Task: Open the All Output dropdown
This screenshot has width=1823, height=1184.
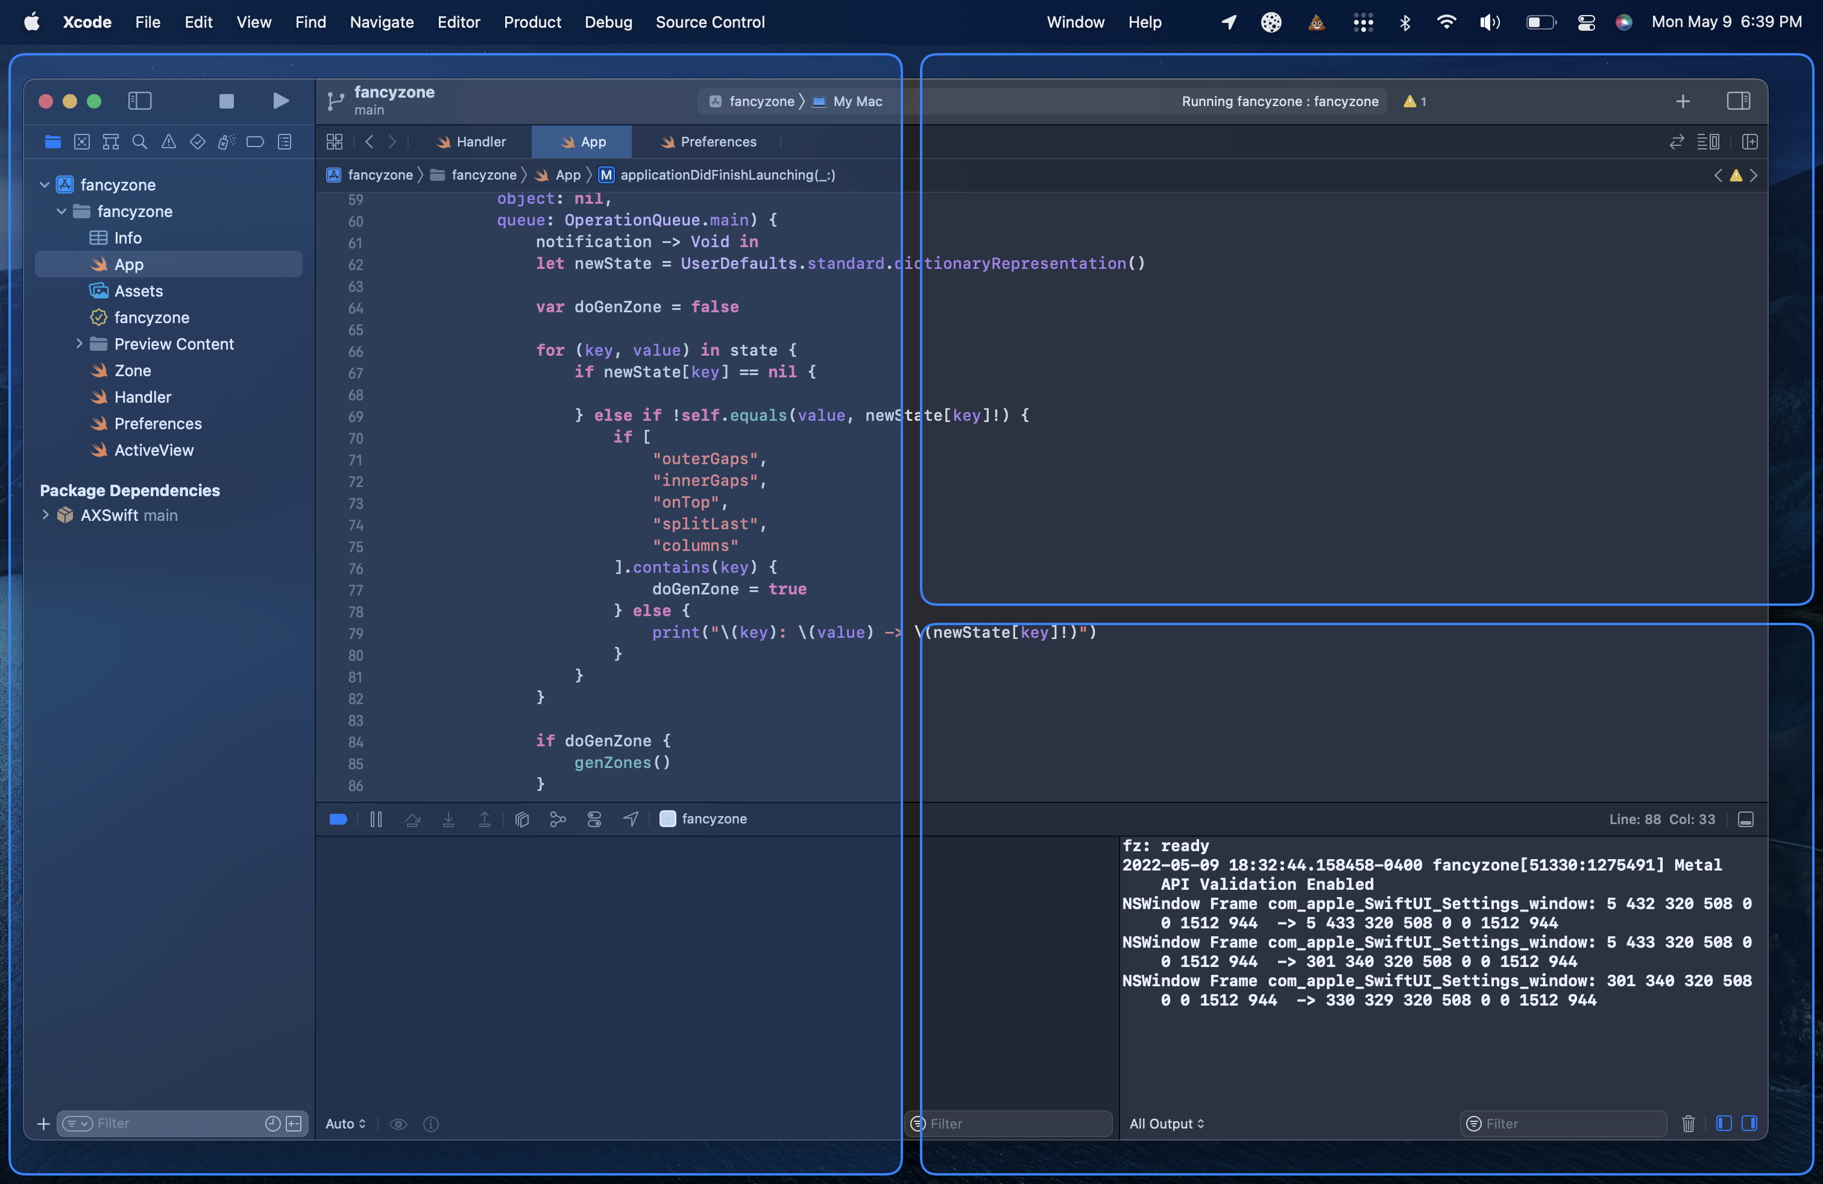Action: [1167, 1124]
